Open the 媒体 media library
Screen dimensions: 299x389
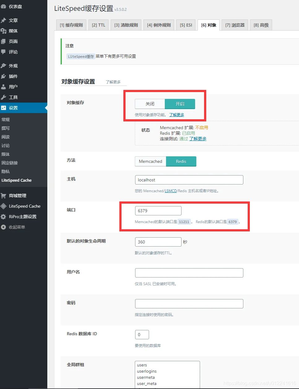tap(13, 31)
